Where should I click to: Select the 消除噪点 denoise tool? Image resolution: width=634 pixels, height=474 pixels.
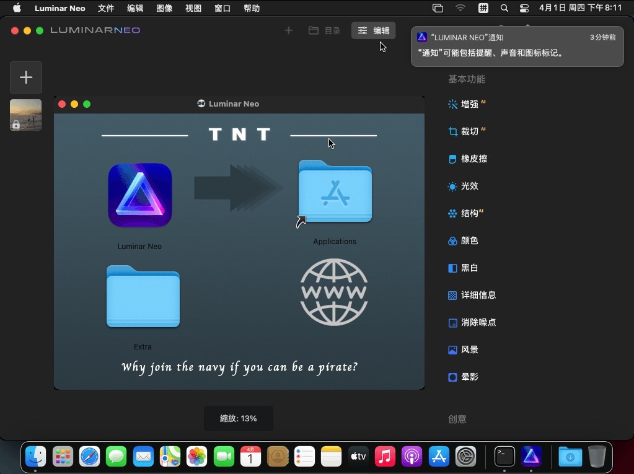(x=472, y=322)
